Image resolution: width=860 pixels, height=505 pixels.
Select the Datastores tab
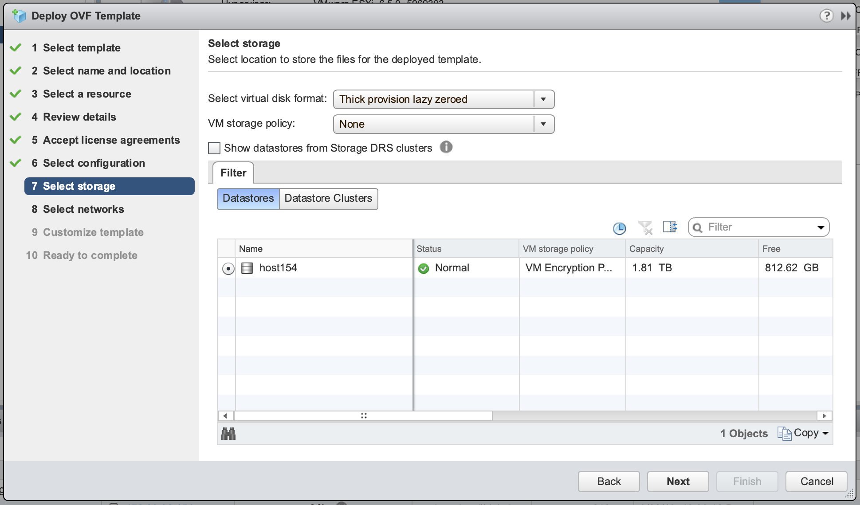pyautogui.click(x=248, y=199)
